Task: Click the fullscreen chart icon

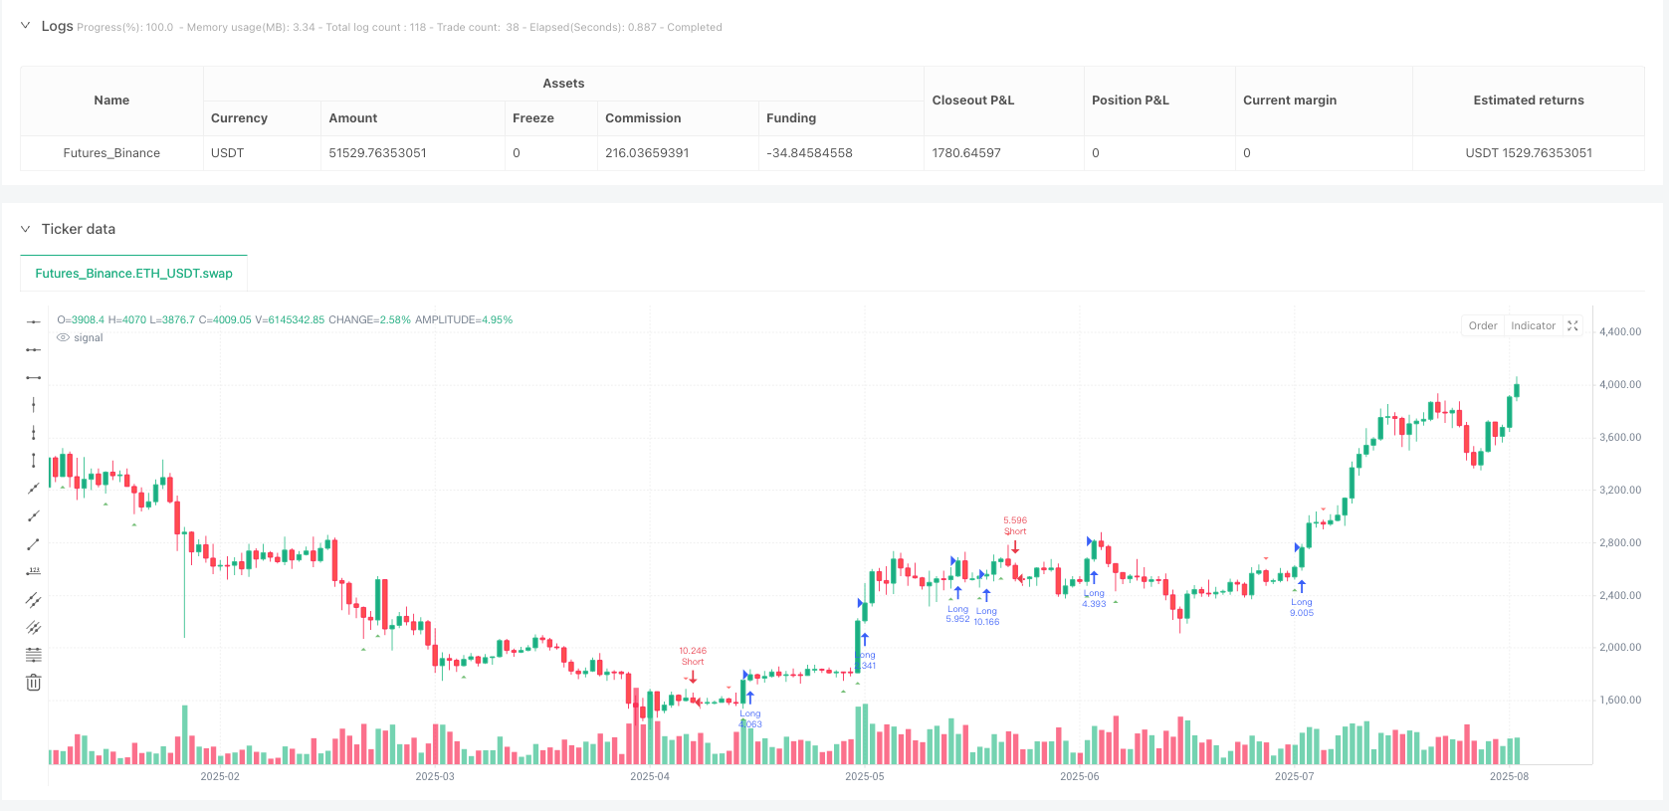Action: point(1572,325)
